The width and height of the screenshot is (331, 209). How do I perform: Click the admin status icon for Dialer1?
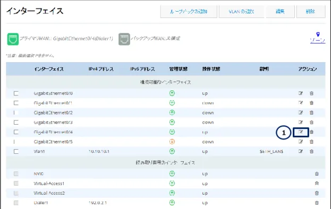tap(172, 203)
